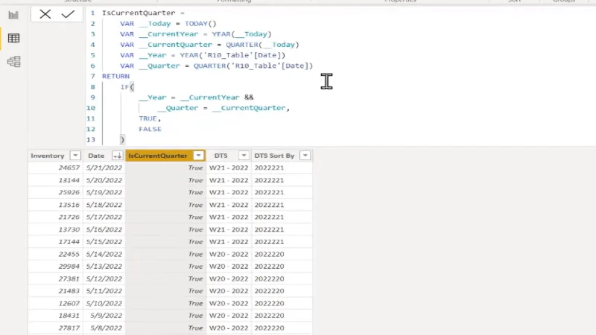Image resolution: width=596 pixels, height=335 pixels.
Task: Select DTS cell in 5/20/2022 row
Action: (x=229, y=180)
